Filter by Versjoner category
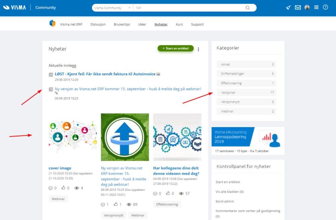 click(x=247, y=93)
